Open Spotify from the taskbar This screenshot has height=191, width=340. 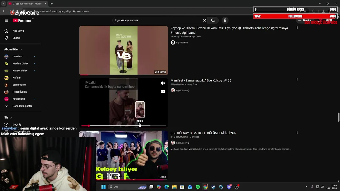point(198,187)
